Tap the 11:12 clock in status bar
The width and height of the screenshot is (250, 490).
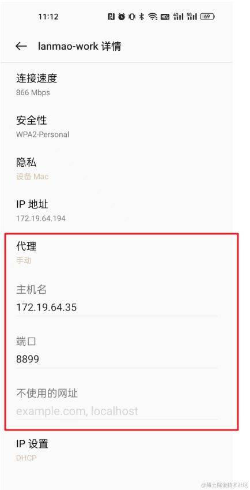click(x=48, y=17)
